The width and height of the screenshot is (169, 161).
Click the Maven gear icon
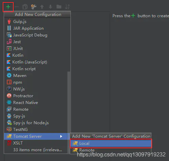pos(9,75)
